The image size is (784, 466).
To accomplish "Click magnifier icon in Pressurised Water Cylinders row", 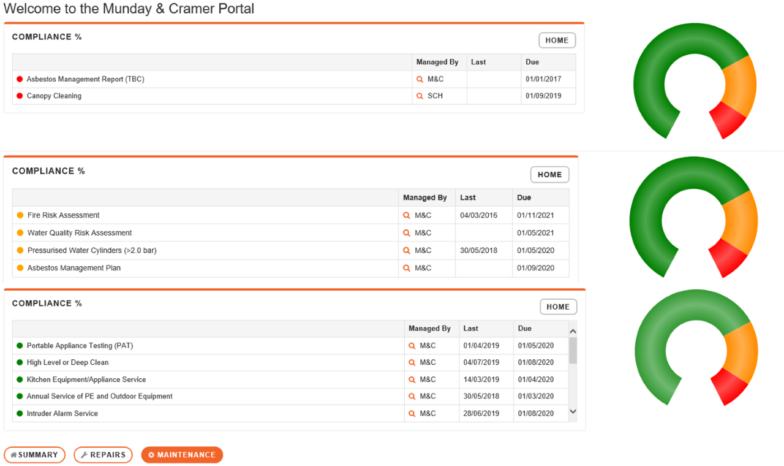I will point(407,251).
